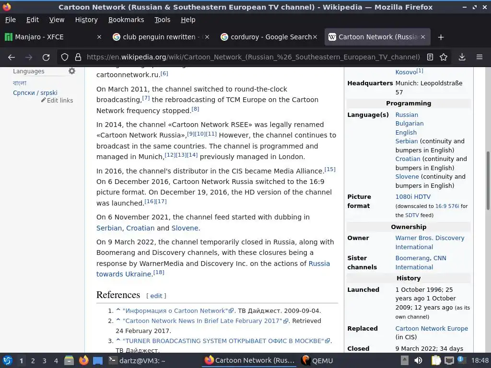Open the display tray icon
Viewport: 491px width, 368px height.
pyautogui.click(x=449, y=360)
